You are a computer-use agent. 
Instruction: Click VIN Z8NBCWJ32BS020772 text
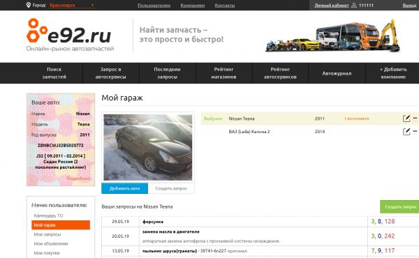click(x=60, y=146)
